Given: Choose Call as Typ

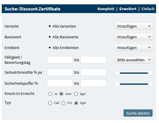Looking at the screenshot, I should 50,103.
